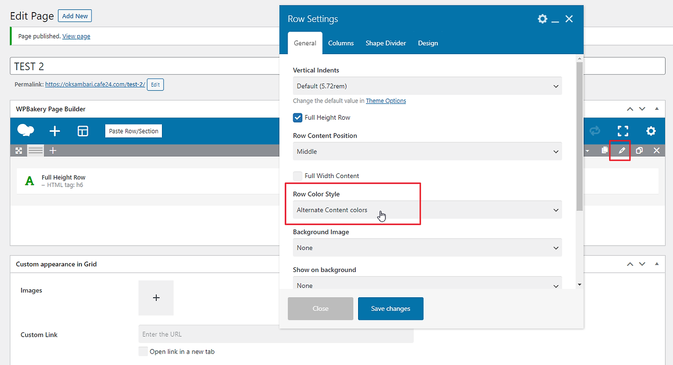Click the green text element icon

(x=30, y=181)
